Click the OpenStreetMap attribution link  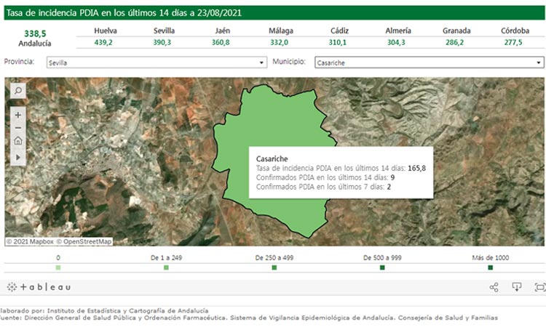(x=86, y=241)
